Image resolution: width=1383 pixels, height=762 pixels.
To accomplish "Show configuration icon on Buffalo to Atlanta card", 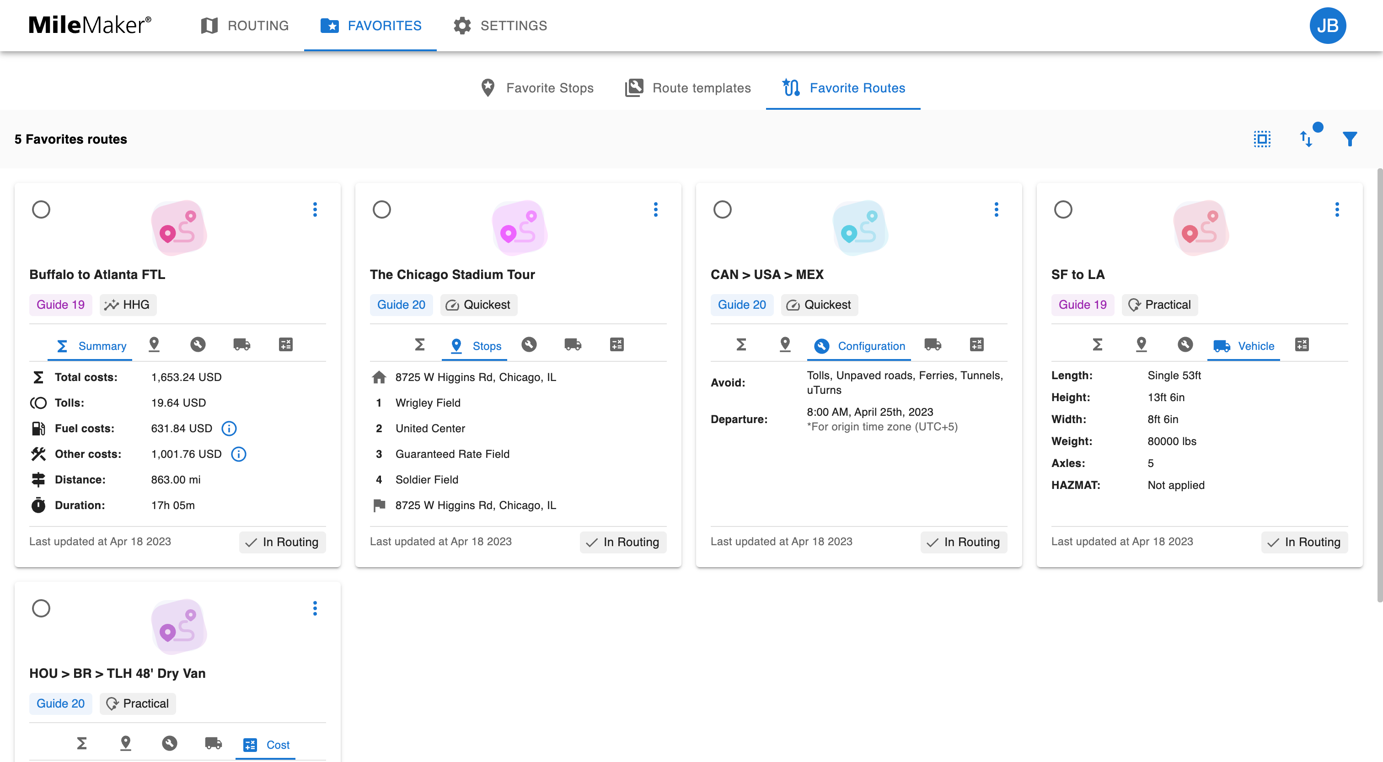I will point(198,345).
